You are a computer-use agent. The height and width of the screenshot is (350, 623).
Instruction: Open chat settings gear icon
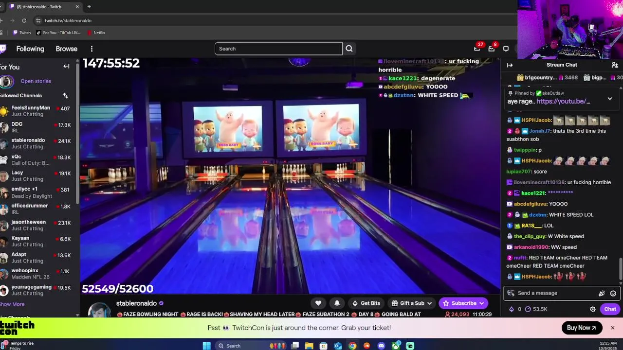(x=593, y=309)
